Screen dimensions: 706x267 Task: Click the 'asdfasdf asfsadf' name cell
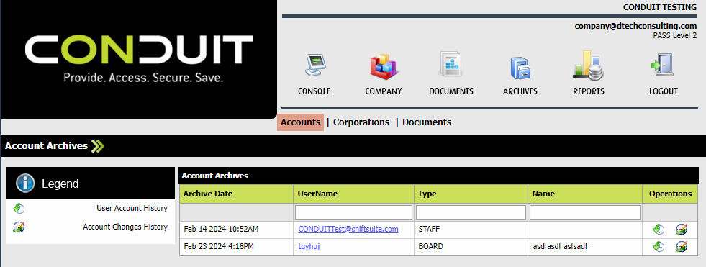tap(585, 247)
